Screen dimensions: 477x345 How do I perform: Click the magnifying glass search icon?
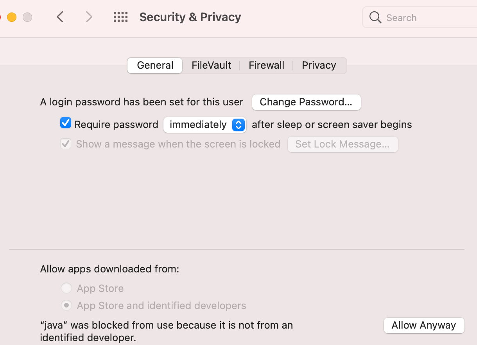point(375,17)
